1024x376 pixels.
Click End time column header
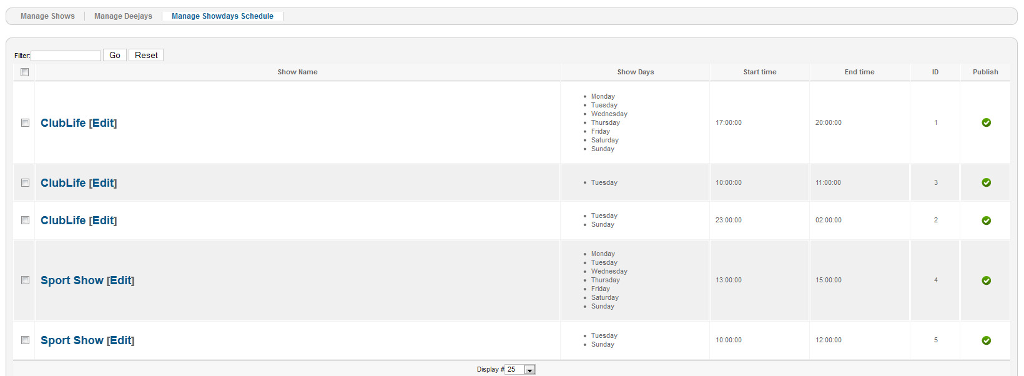[860, 72]
